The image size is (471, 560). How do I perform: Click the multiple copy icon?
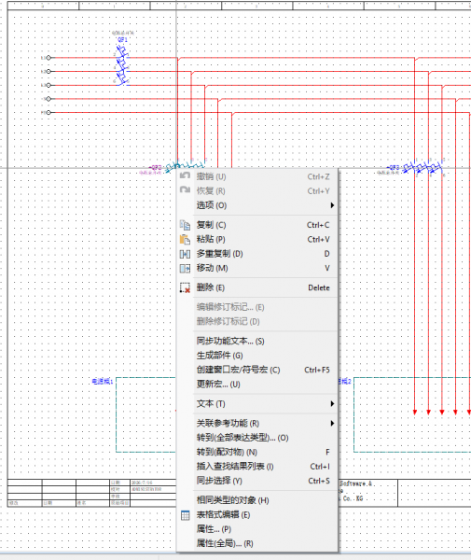tap(185, 254)
